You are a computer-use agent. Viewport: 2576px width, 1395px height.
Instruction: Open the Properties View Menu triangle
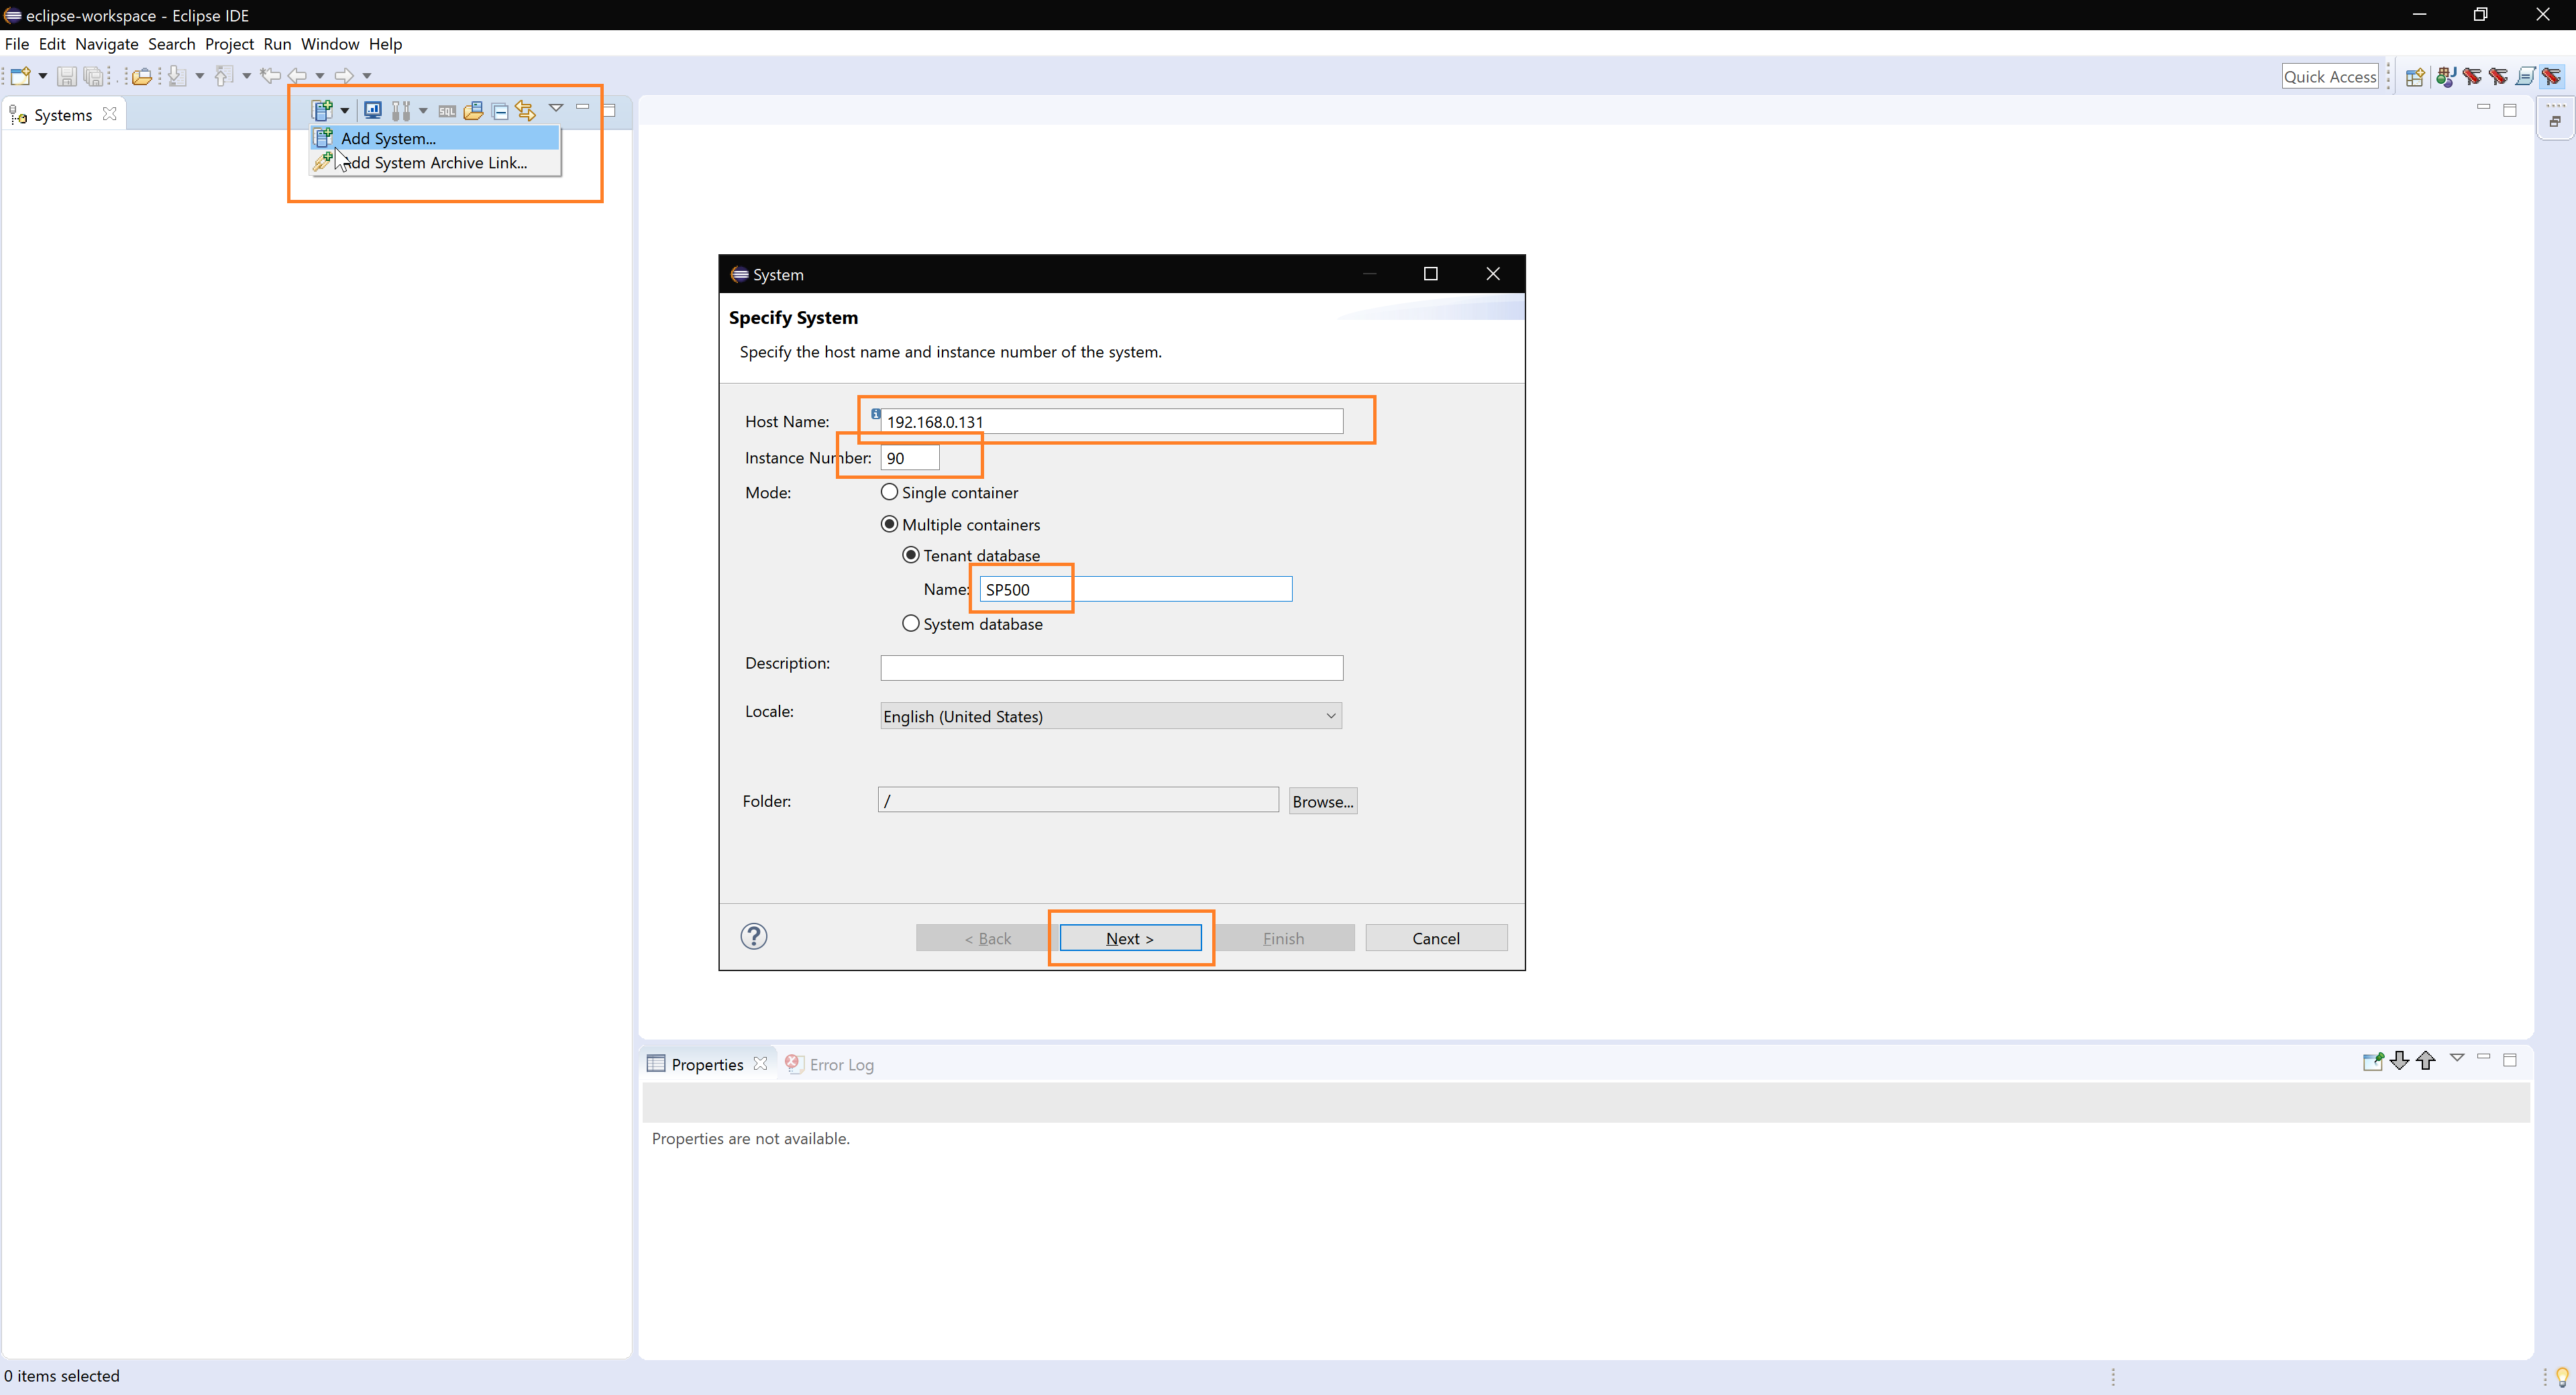[2457, 1058]
